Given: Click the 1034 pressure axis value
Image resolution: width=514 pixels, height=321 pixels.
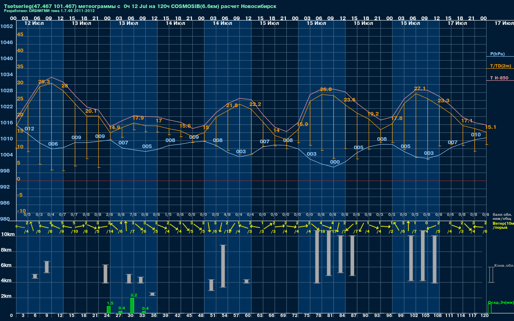Looking at the screenshot, I should pos(6,75).
